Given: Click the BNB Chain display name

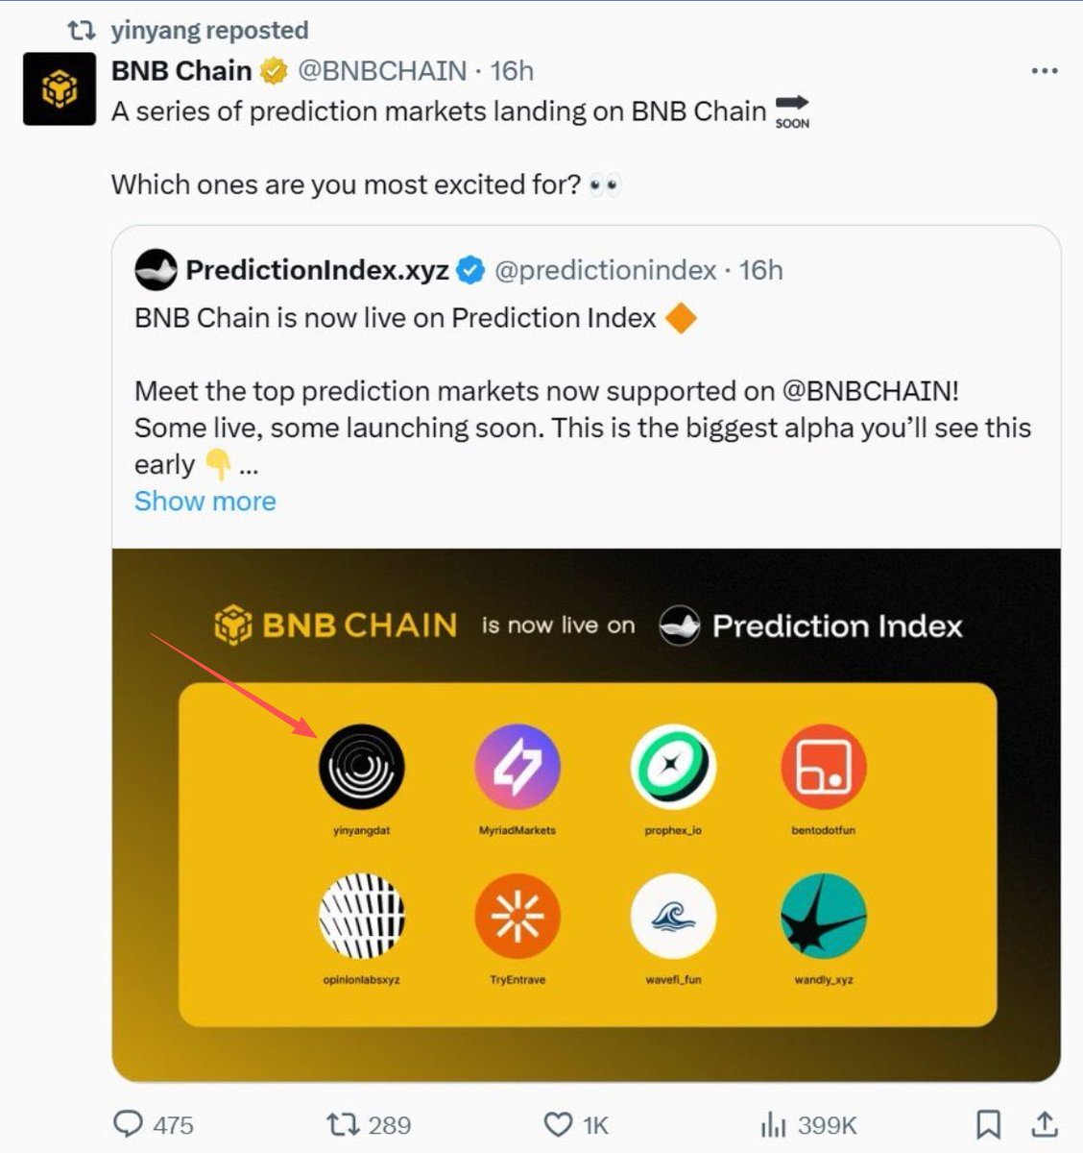Looking at the screenshot, I should (x=181, y=71).
